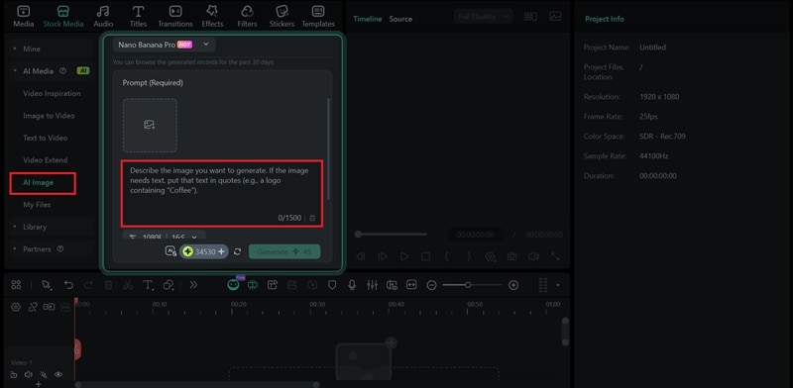Open the Full Quality preview dropdown
The width and height of the screenshot is (793, 388).
pos(483,17)
